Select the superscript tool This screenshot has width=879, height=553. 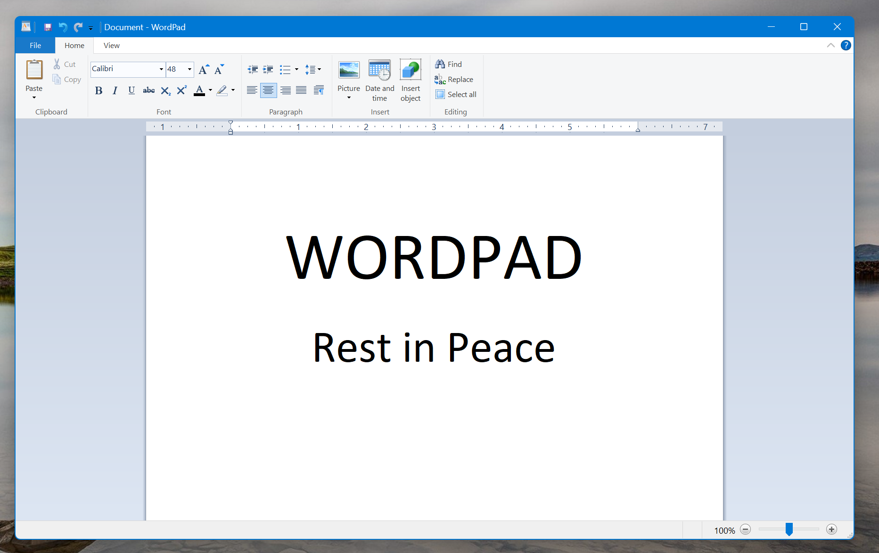coord(181,90)
